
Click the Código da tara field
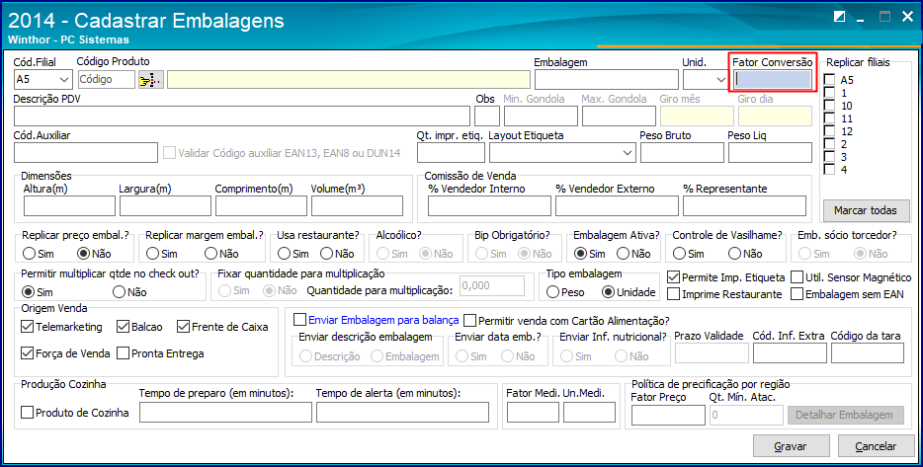point(868,352)
